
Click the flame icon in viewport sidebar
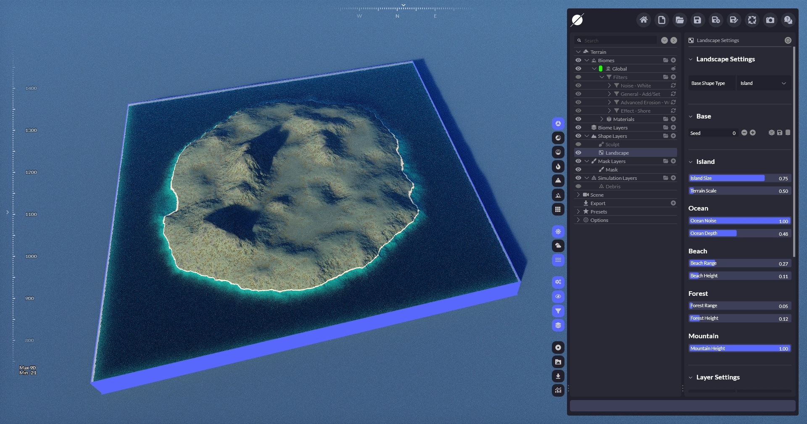(x=558, y=166)
